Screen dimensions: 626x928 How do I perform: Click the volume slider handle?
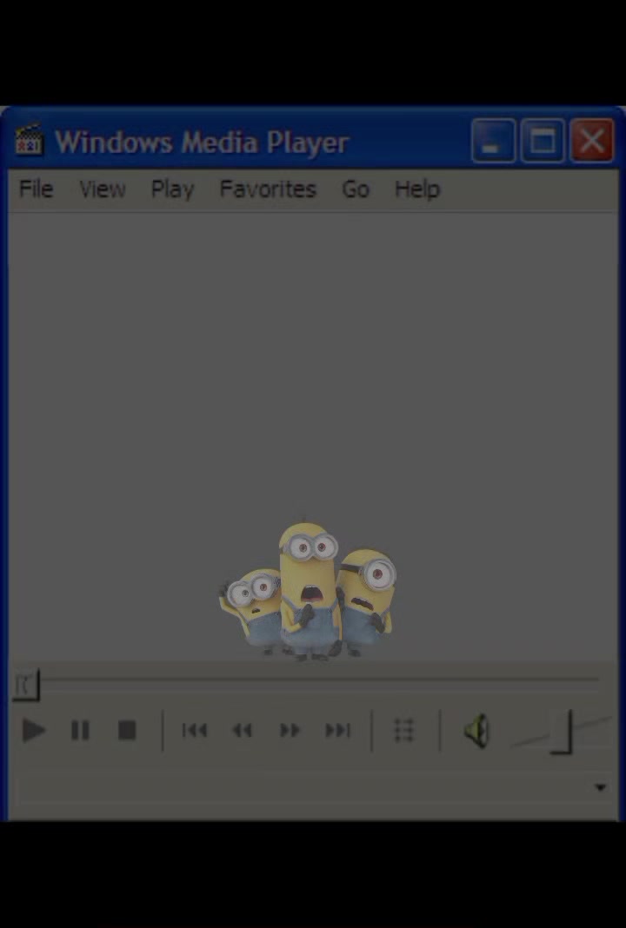pos(562,732)
